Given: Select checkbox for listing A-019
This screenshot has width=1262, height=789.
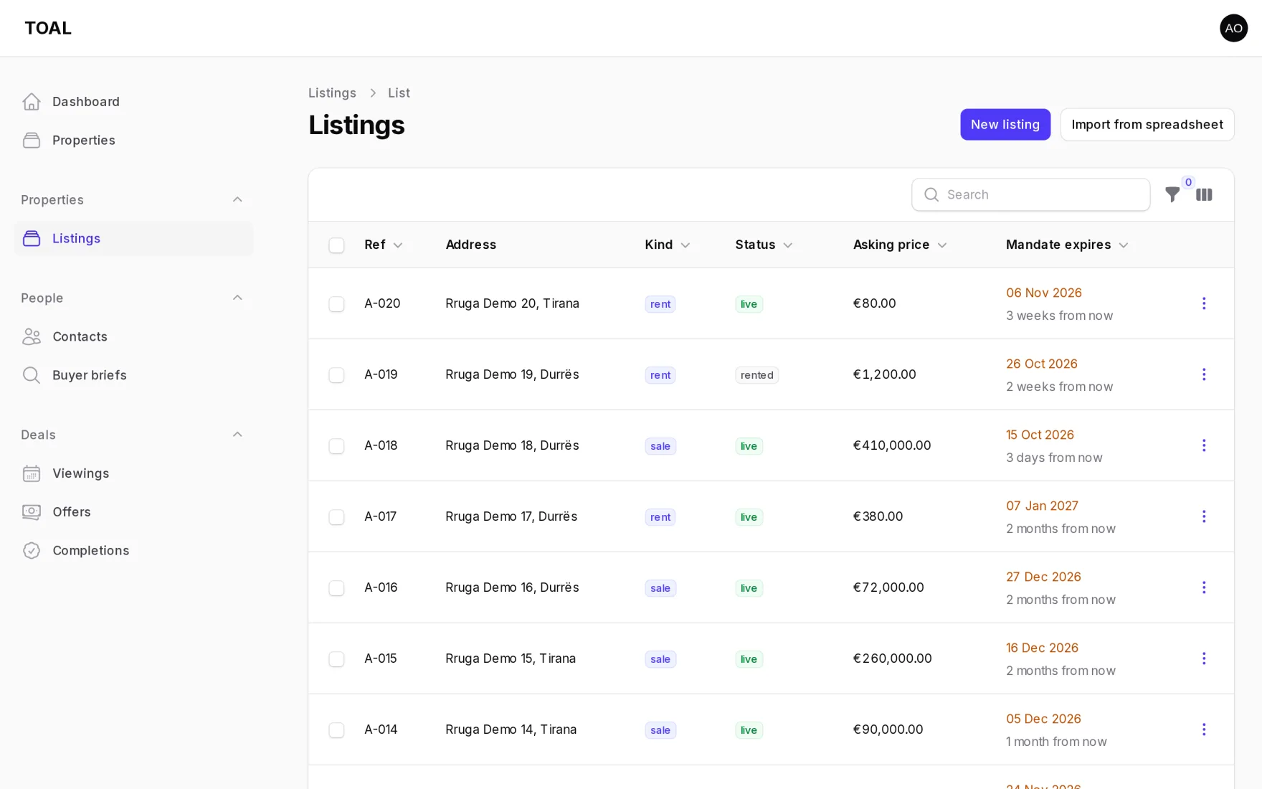Looking at the screenshot, I should 336,375.
